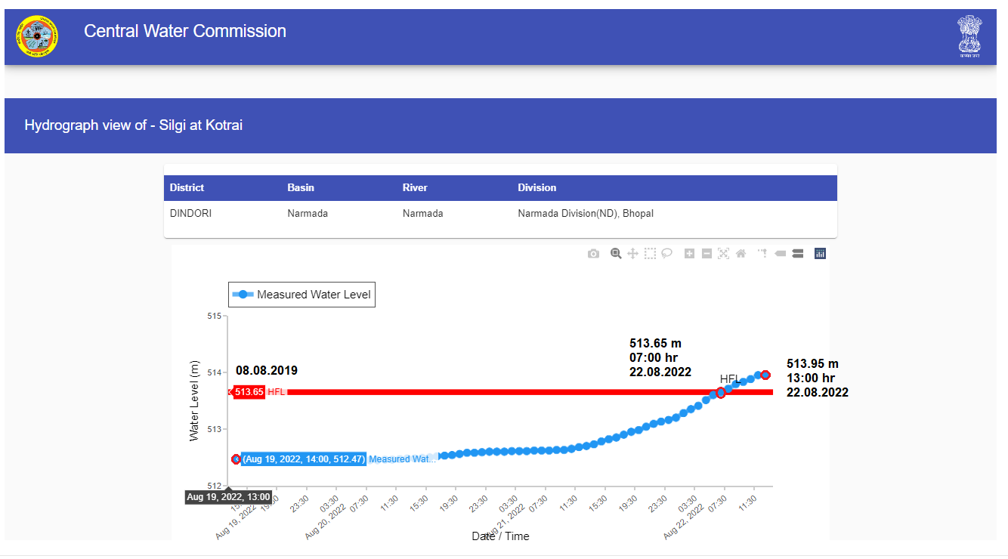Viewport: 1008px width, 559px height.
Task: Autoscale the chart axes
Action: pyautogui.click(x=723, y=254)
